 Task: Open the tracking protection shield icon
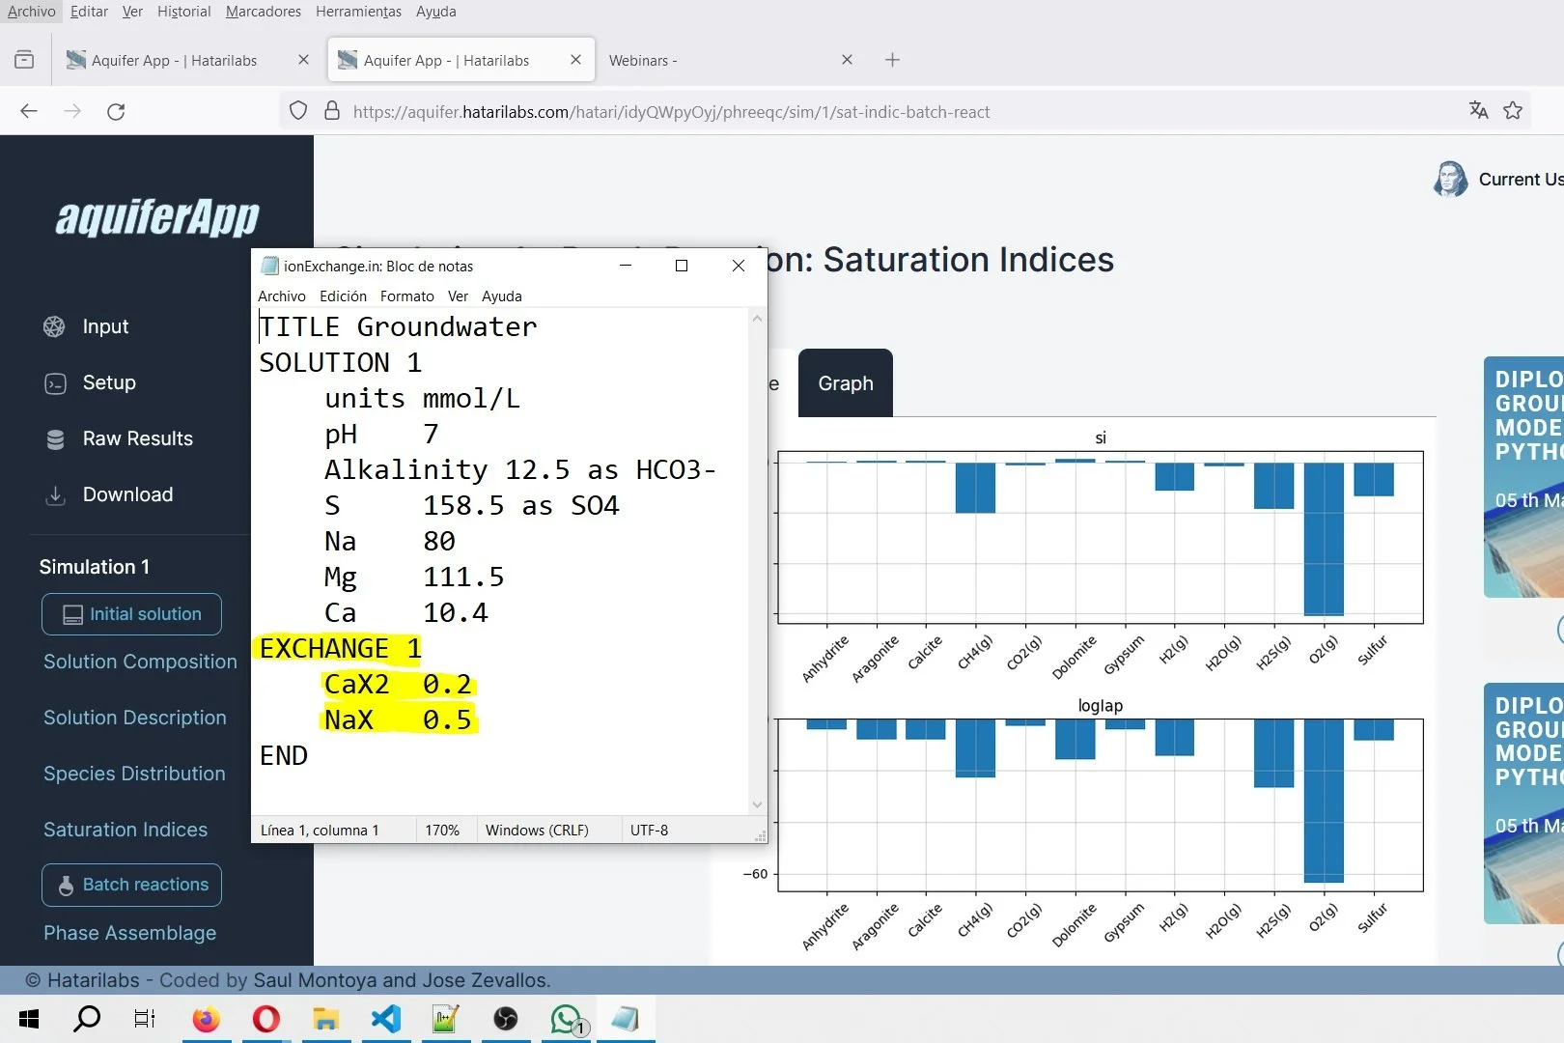[297, 110]
